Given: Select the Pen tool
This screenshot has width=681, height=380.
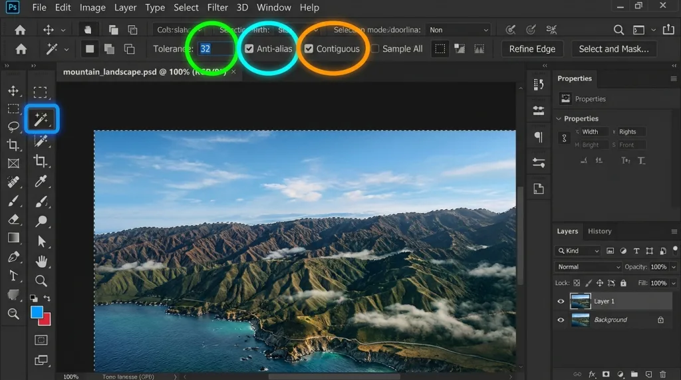Looking at the screenshot, I should coord(13,257).
